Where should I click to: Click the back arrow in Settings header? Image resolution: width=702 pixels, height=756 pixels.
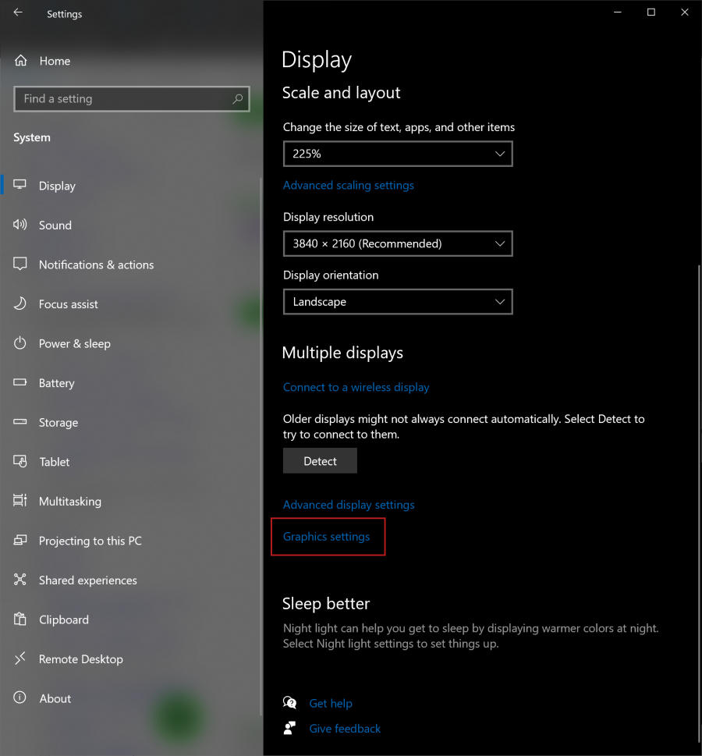(x=18, y=13)
